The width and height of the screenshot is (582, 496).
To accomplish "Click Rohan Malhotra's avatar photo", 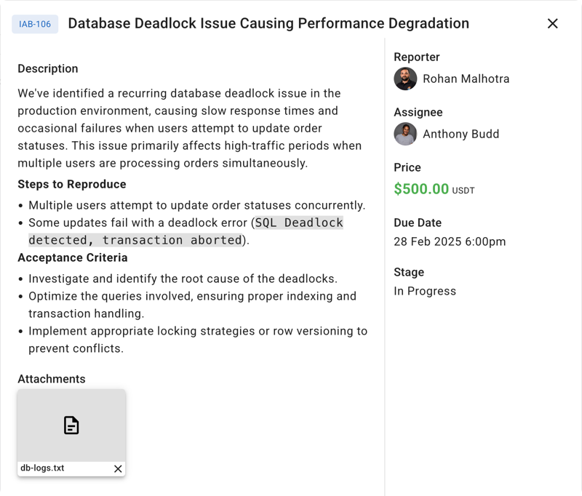I will pos(405,79).
